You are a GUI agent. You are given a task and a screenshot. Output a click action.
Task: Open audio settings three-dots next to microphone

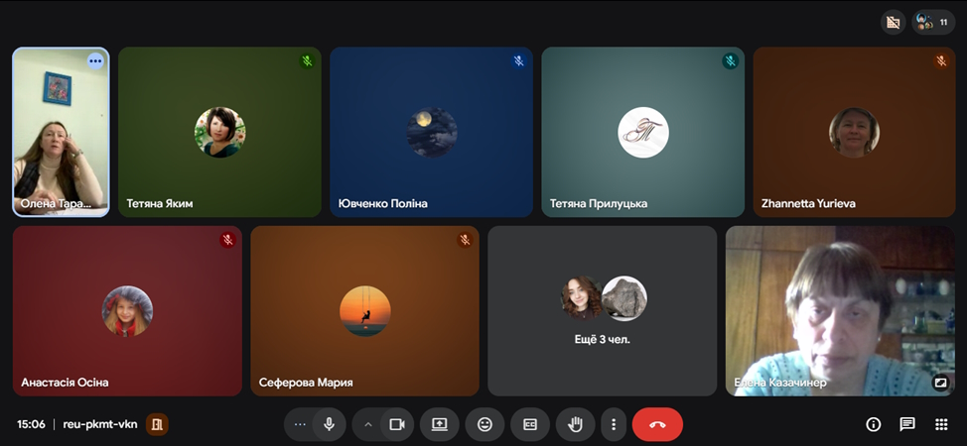click(x=300, y=424)
